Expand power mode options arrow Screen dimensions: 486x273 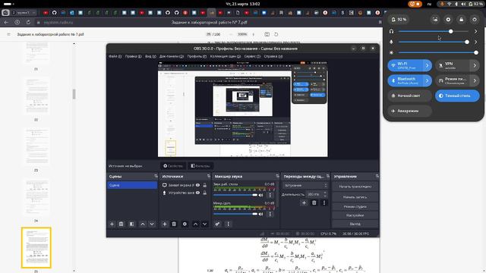point(475,80)
